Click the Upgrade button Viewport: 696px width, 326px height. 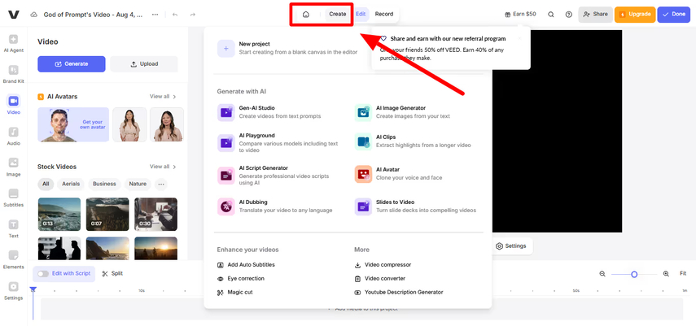pos(635,14)
